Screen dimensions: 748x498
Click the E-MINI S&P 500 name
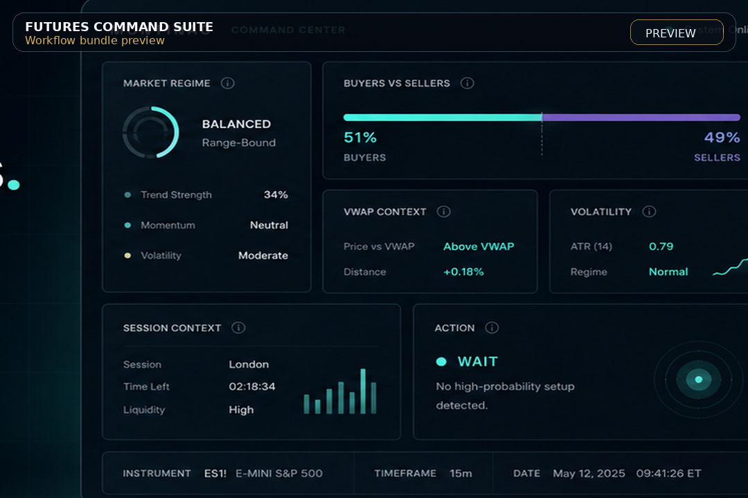pos(279,474)
